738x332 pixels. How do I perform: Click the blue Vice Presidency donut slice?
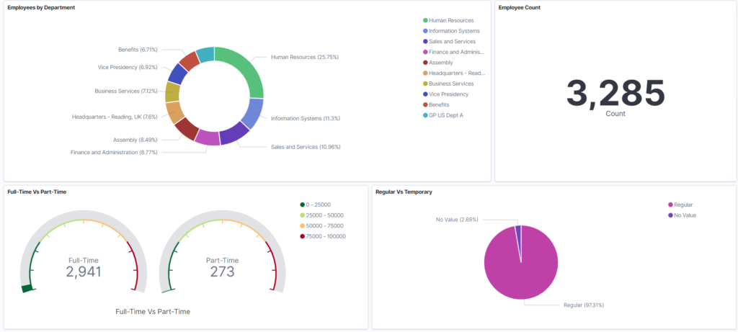pyautogui.click(x=177, y=74)
